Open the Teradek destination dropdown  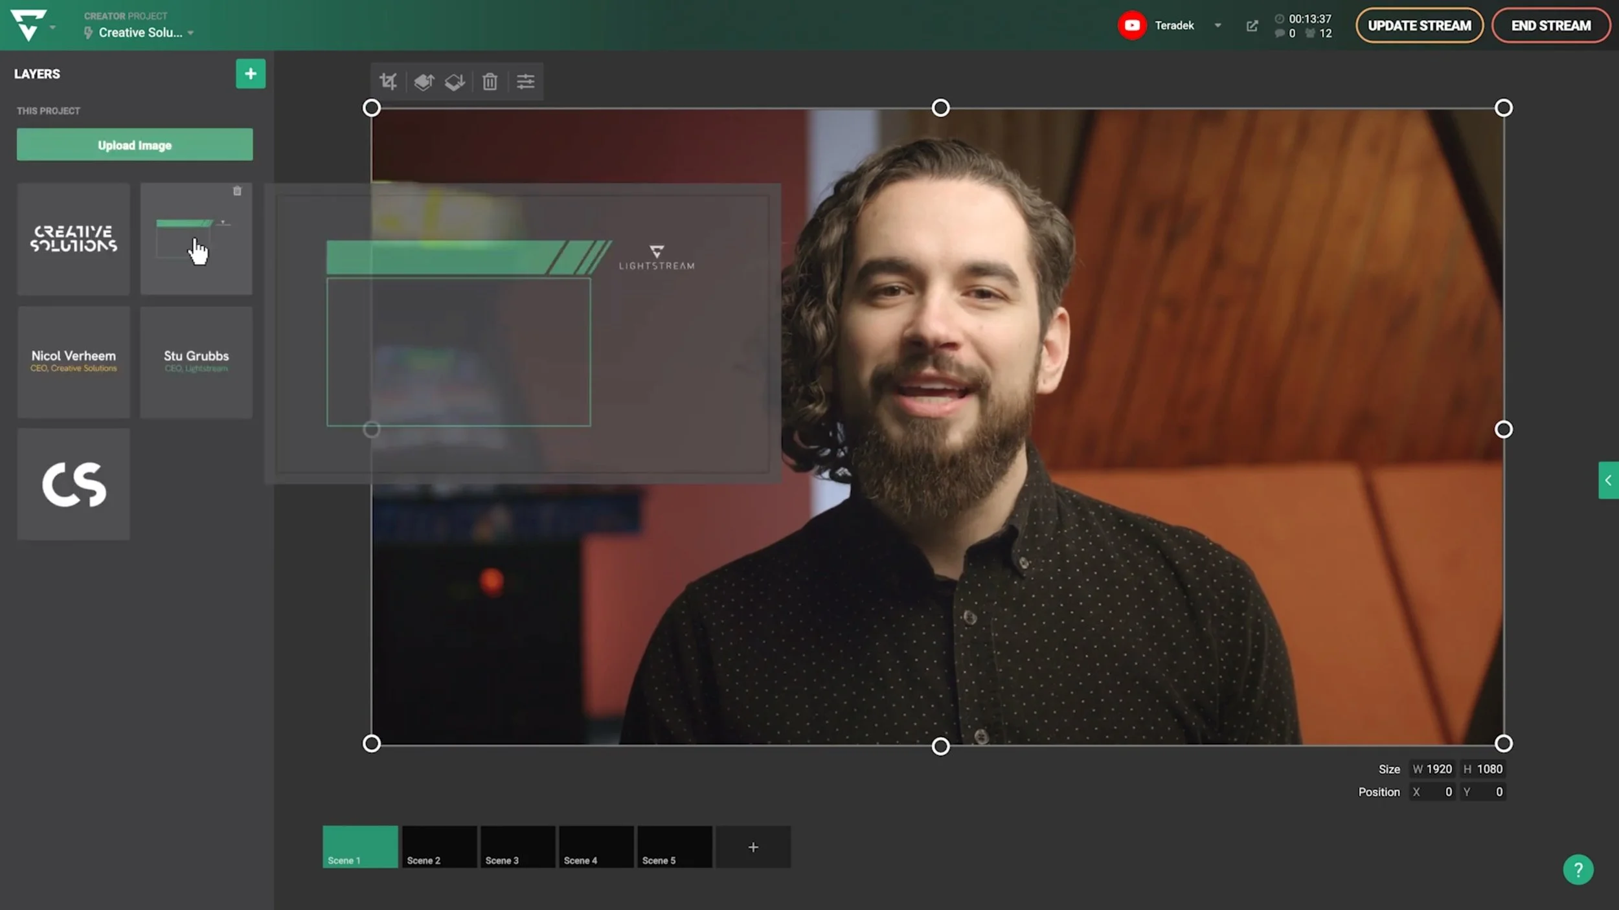point(1217,26)
